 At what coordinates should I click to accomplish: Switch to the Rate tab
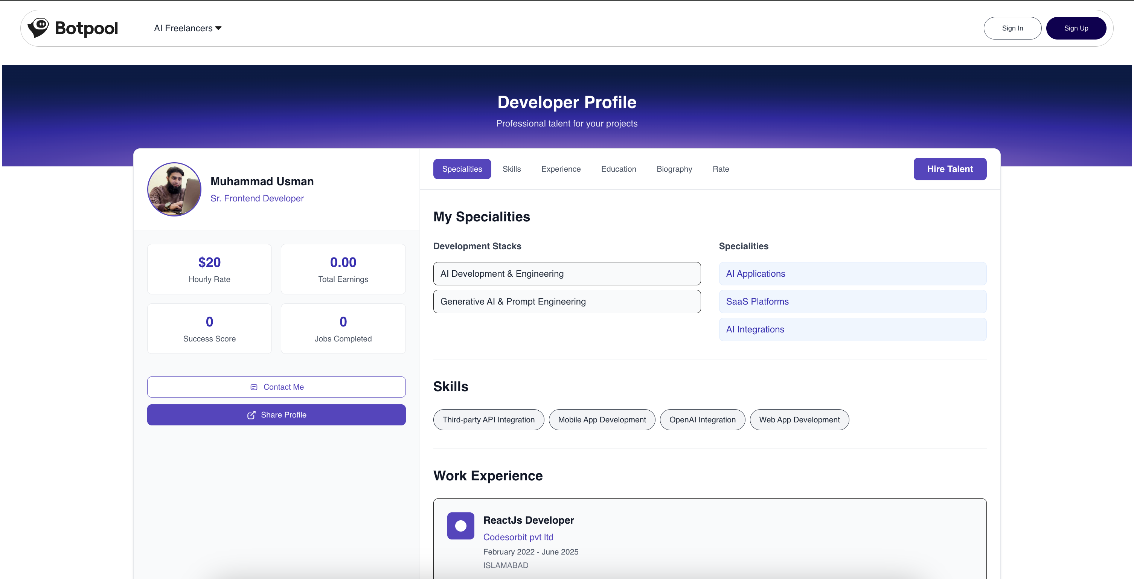(721, 169)
